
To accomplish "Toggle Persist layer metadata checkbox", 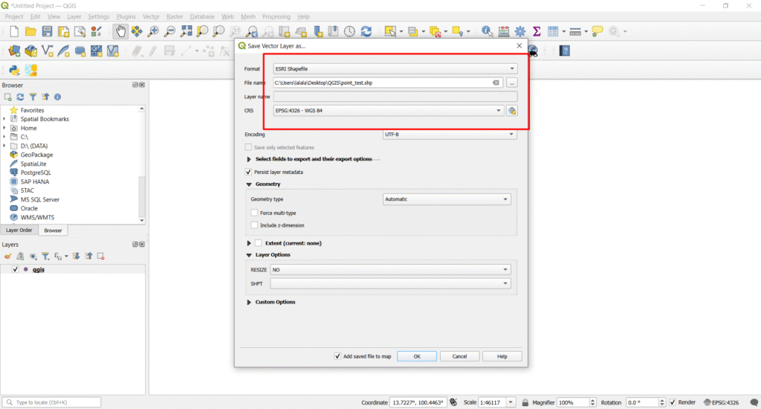I will 248,172.
